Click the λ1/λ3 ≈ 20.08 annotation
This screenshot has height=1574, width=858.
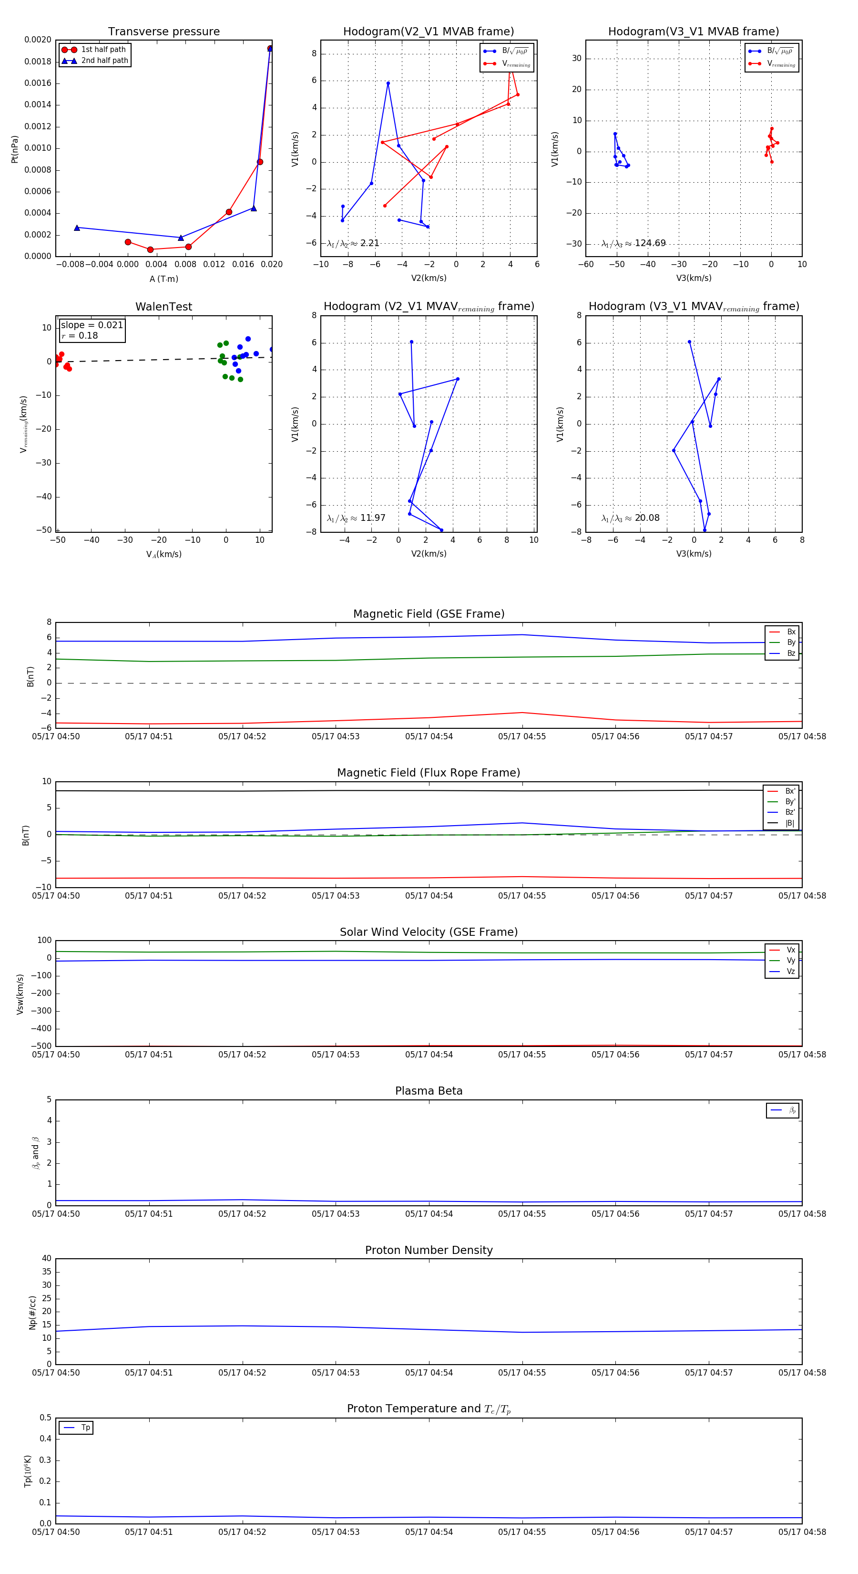pos(630,518)
